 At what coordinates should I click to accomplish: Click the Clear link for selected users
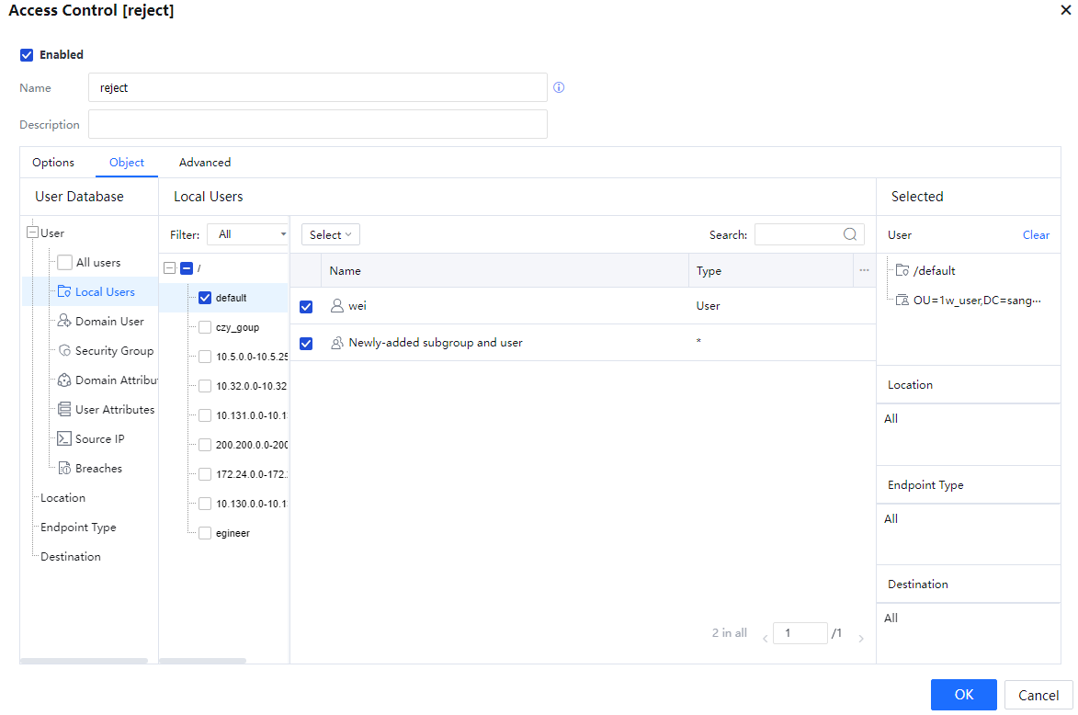[x=1036, y=235]
